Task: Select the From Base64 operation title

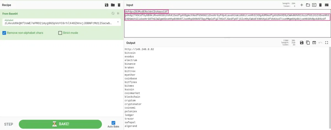Action: coord(10,14)
